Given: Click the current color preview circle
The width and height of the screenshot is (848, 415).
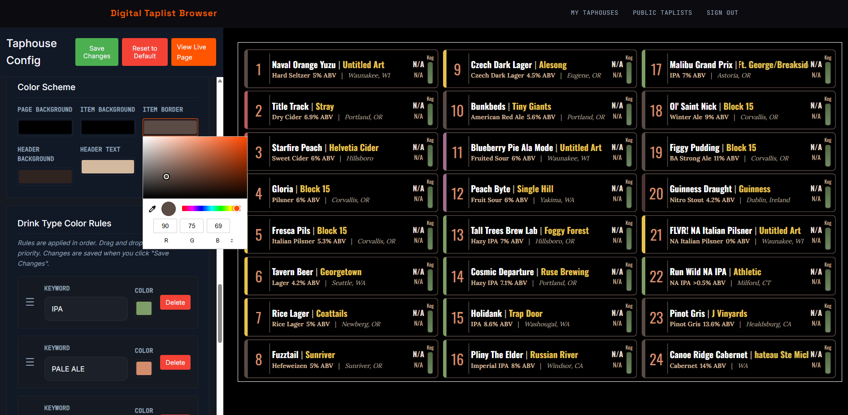Looking at the screenshot, I should pyautogui.click(x=169, y=209).
